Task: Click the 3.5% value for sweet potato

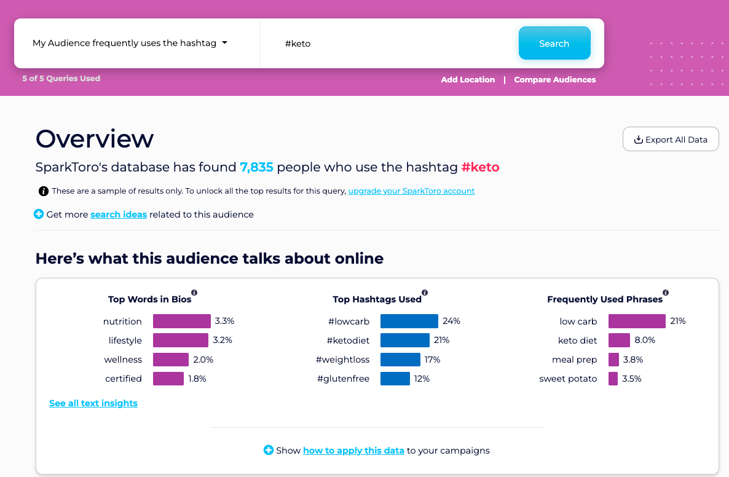Action: point(632,379)
